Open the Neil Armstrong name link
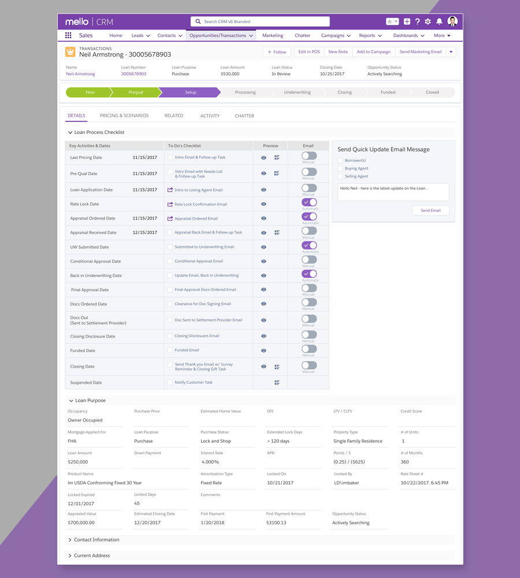The width and height of the screenshot is (520, 578). pos(80,74)
